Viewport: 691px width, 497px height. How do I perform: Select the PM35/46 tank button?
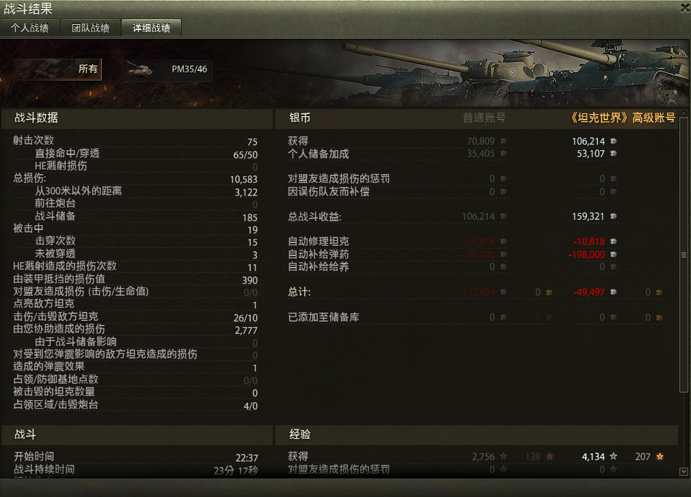point(167,69)
